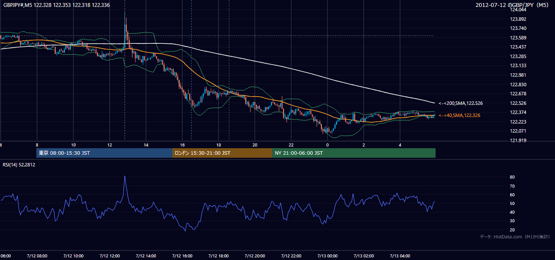Click the 122.374 price axis label
The height and width of the screenshot is (260, 555).
coord(518,112)
